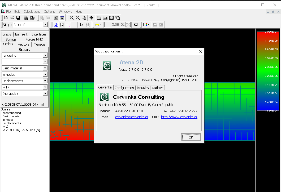Switch to the Cracks tab
Screen dimensions: 281x192
(x=7, y=34)
